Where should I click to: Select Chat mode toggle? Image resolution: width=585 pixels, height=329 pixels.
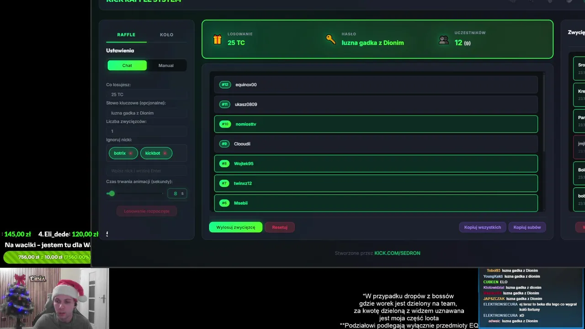coord(127,65)
